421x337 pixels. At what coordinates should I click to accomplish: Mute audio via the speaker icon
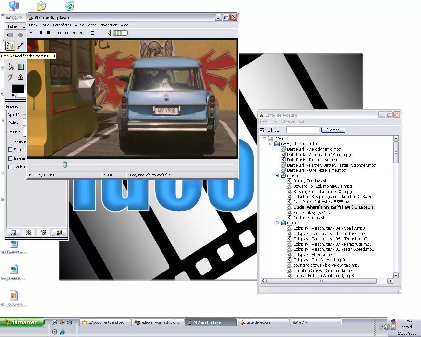click(x=110, y=33)
